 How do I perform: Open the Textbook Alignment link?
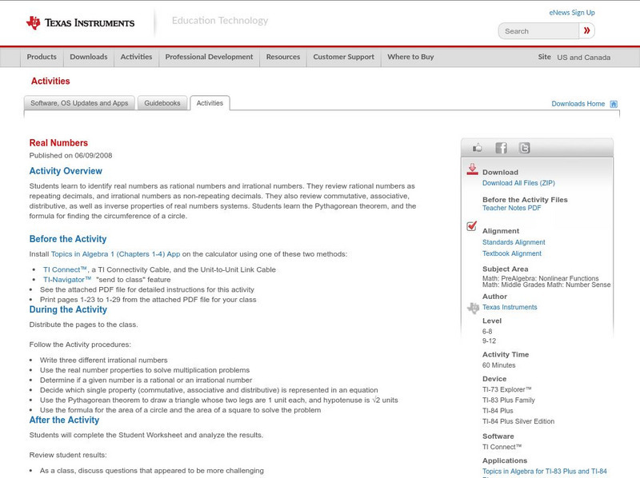(x=512, y=253)
